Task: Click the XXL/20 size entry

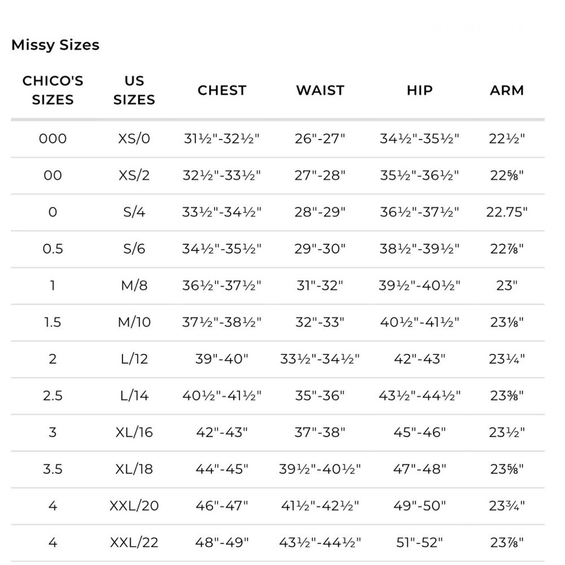Action: click(134, 506)
